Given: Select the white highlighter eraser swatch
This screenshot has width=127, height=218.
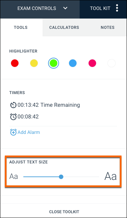Looking at the screenshot, I should [112, 63].
